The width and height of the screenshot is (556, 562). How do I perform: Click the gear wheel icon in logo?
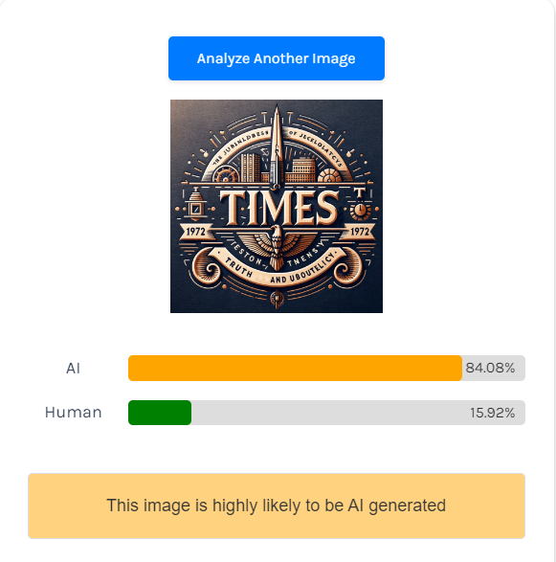(225, 174)
